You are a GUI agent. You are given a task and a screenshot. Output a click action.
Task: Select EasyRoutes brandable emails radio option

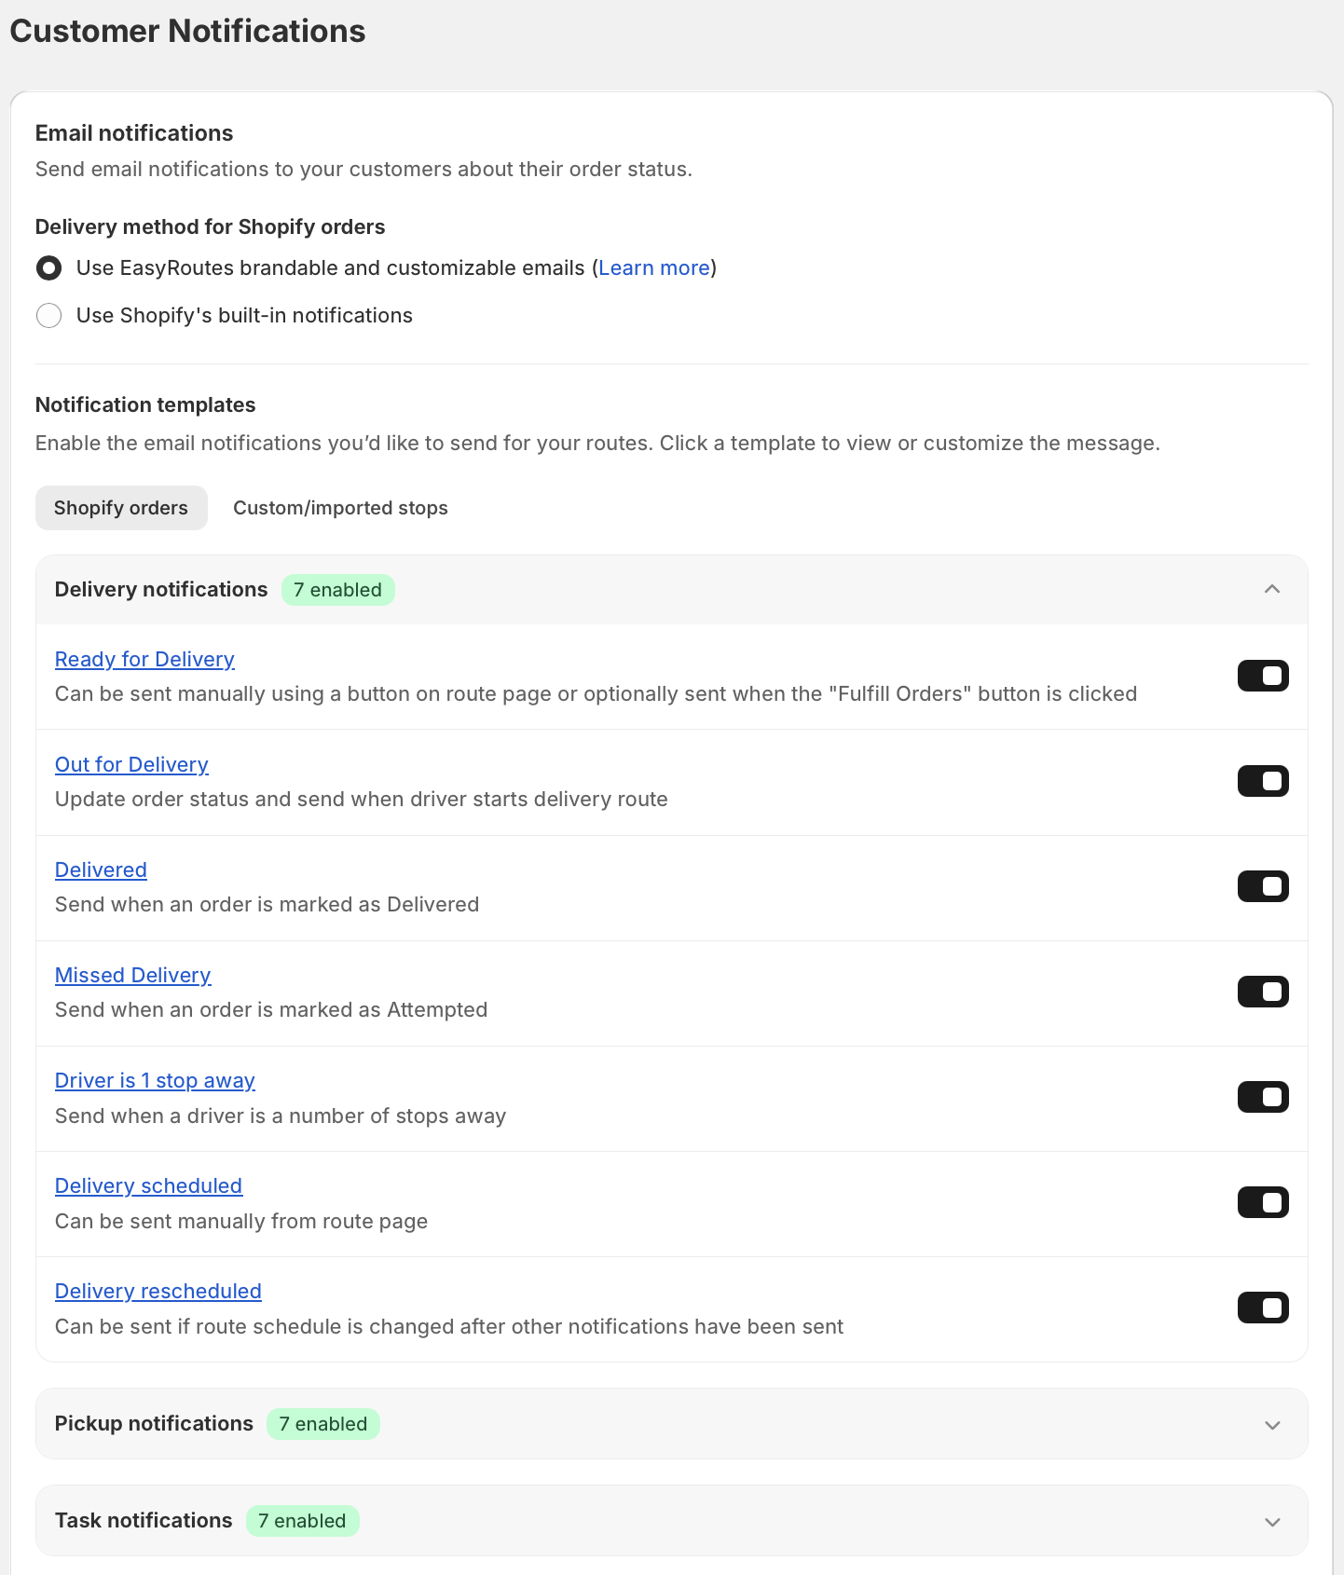tap(49, 268)
